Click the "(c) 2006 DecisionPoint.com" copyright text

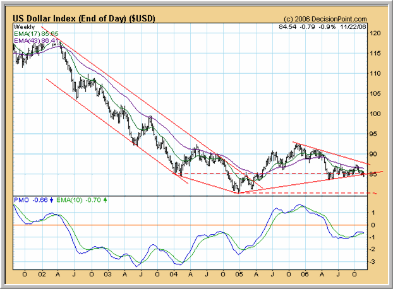[325, 20]
